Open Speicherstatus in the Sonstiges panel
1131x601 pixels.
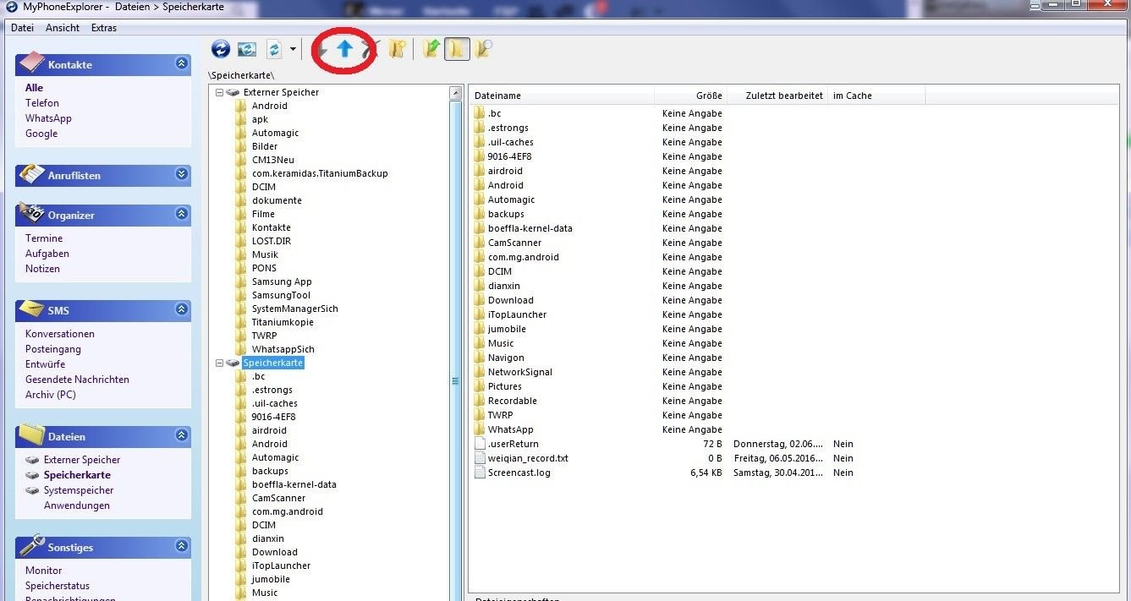point(58,586)
